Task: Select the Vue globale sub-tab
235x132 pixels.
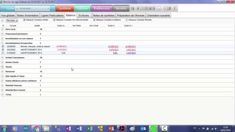Action: tap(8, 15)
